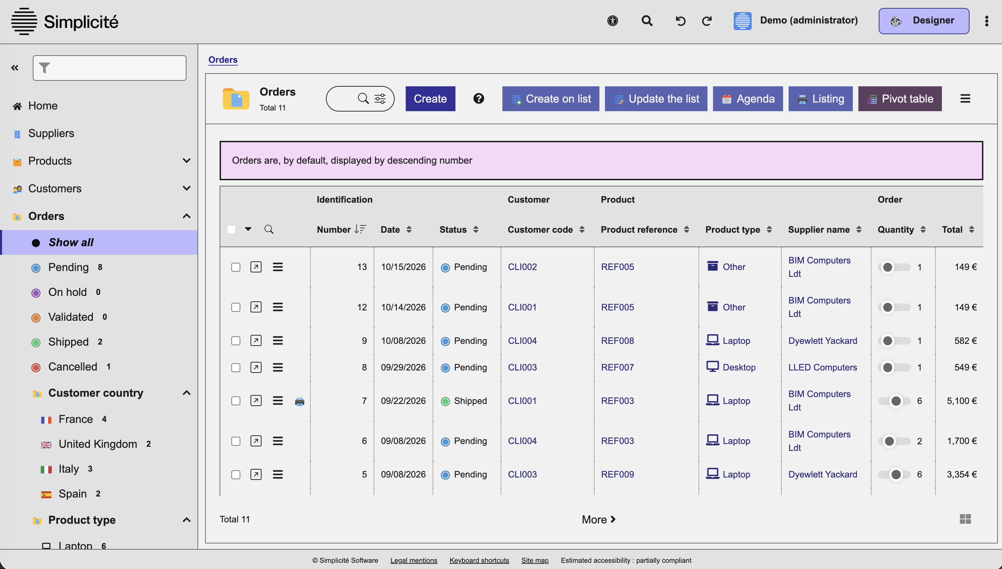Tick the select-all checkbox in table header
Viewport: 1002px width, 569px height.
[x=231, y=230]
